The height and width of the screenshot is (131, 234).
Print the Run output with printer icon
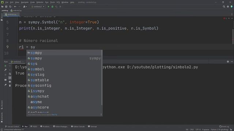coord(10,82)
